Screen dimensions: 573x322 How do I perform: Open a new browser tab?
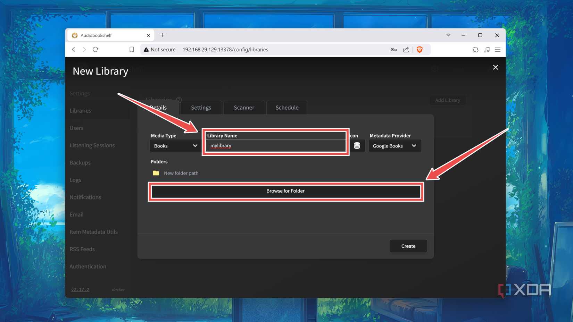click(162, 35)
